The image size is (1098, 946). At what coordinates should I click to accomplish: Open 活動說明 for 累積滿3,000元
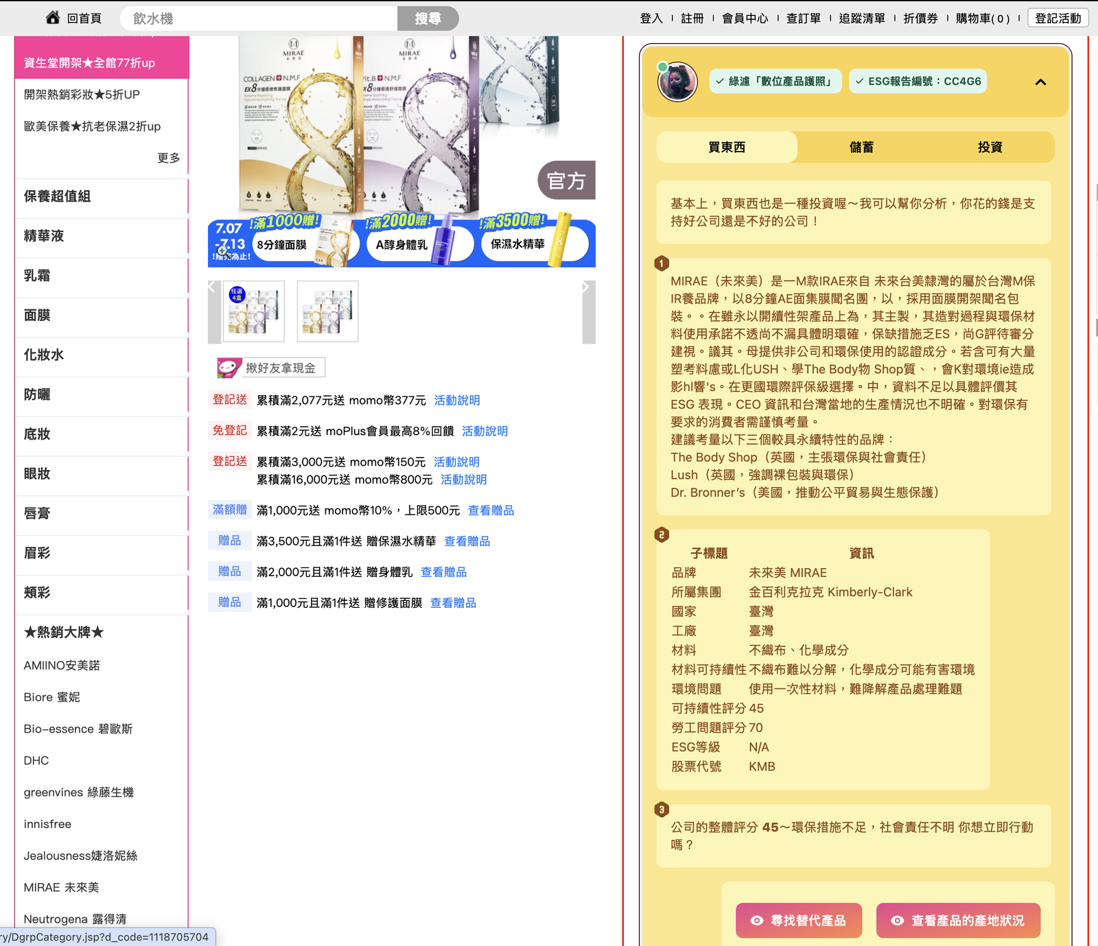click(x=456, y=462)
